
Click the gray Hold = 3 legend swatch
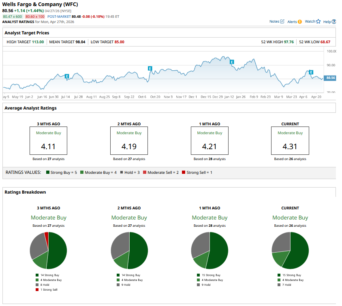point(122,173)
